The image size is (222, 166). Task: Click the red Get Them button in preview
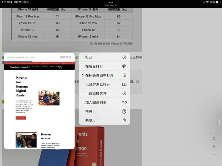click(x=21, y=118)
